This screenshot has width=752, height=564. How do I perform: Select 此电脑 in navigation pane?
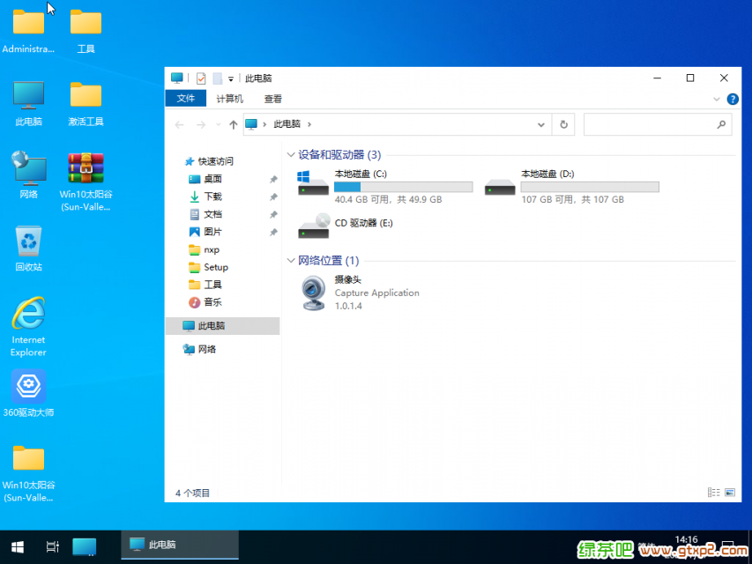(222, 326)
